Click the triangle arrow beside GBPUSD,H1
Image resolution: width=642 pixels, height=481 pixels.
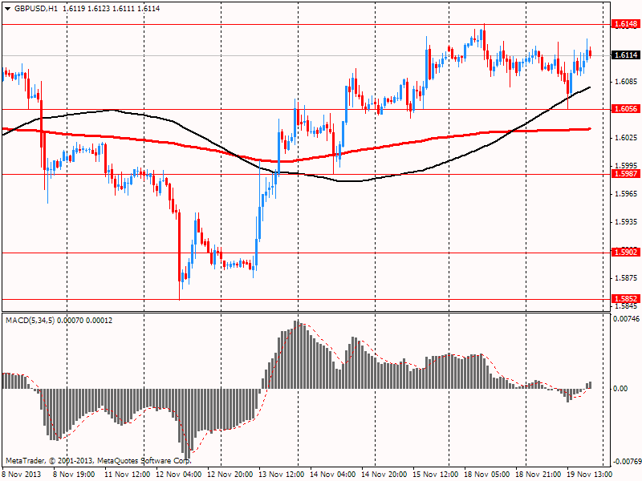point(8,9)
